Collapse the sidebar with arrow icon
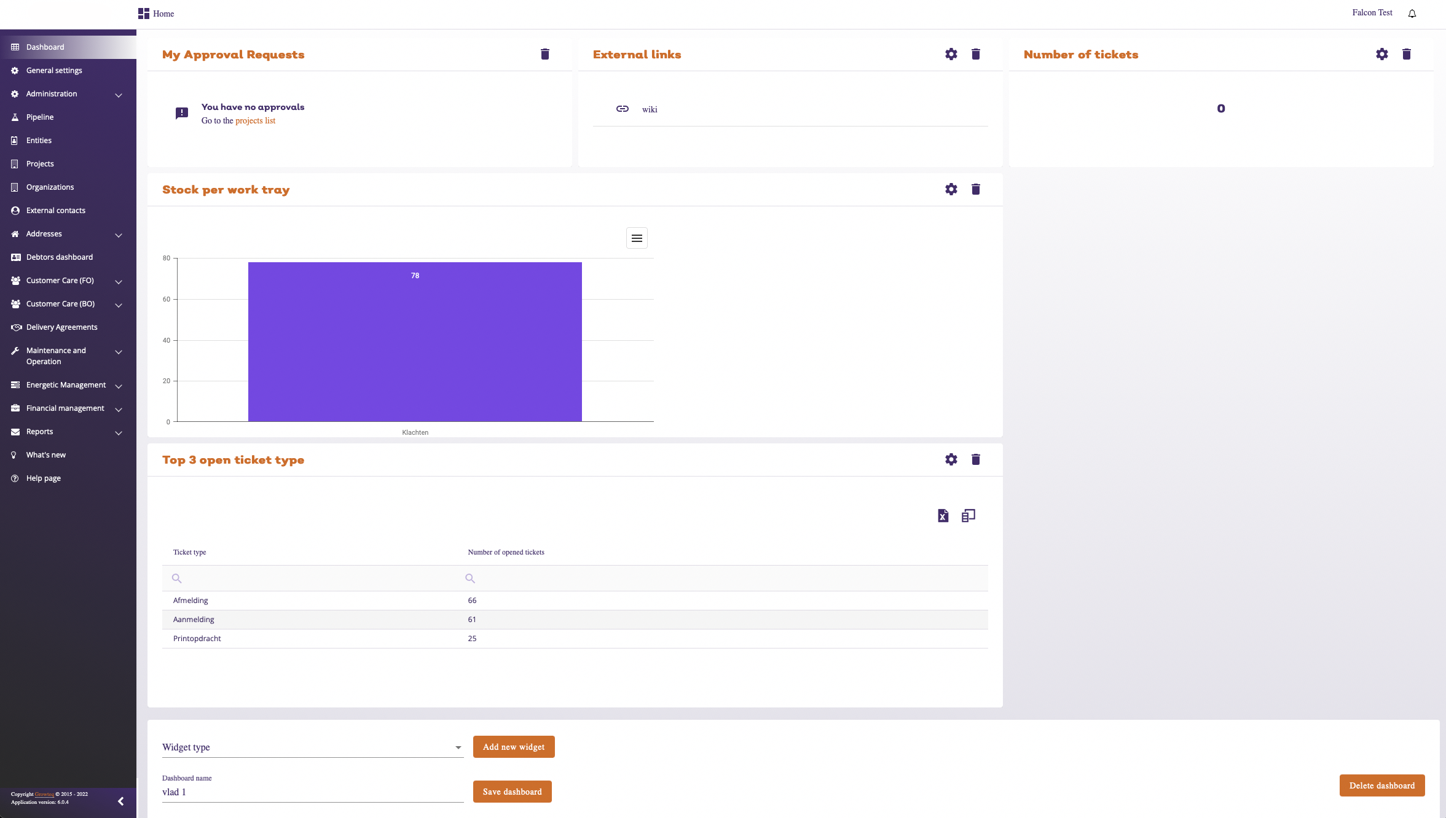Viewport: 1446px width, 818px height. (x=120, y=801)
